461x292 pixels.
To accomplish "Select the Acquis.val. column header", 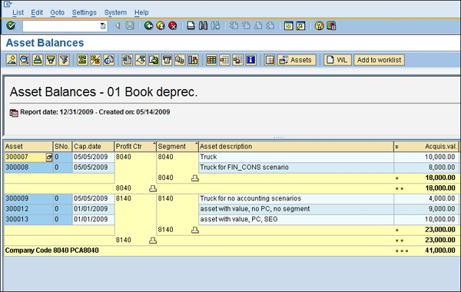I will click(x=426, y=147).
